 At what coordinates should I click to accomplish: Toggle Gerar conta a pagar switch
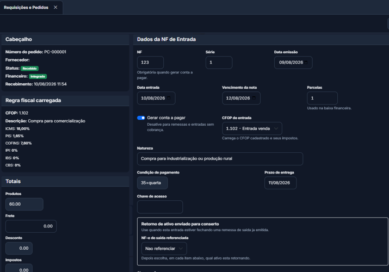[x=141, y=118]
